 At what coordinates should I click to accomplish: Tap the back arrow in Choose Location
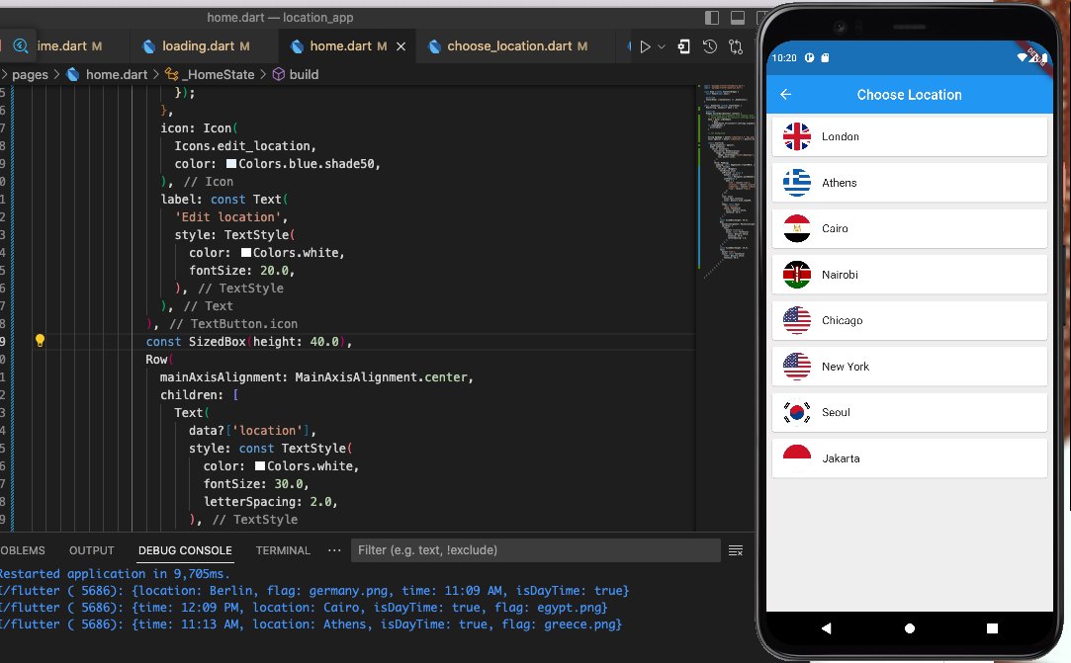(786, 94)
